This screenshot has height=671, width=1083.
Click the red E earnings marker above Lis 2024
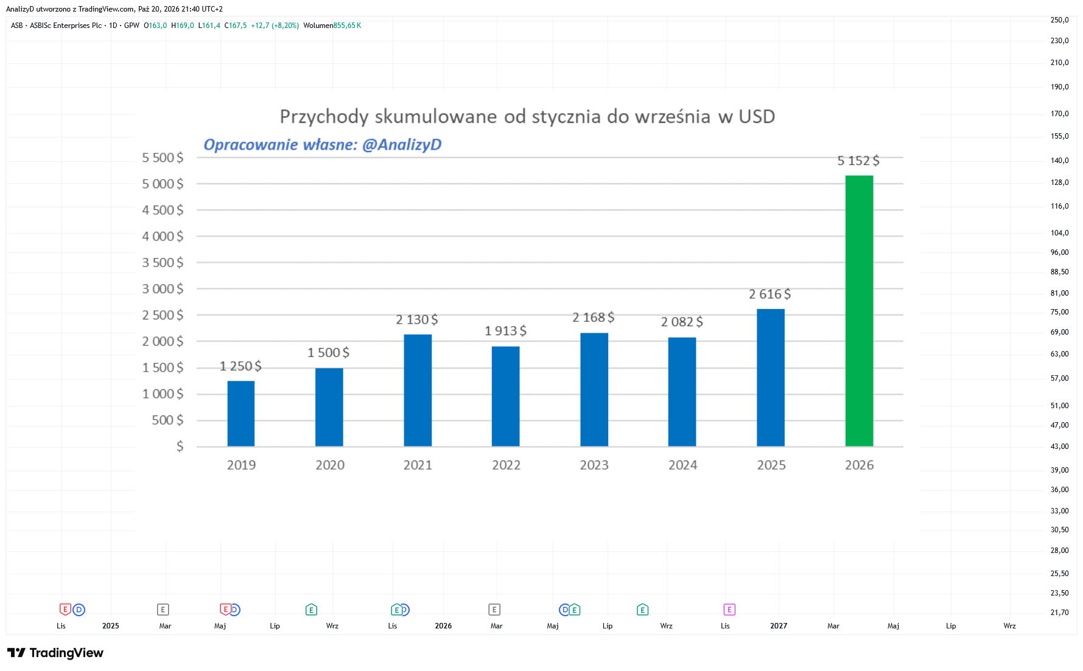65,609
